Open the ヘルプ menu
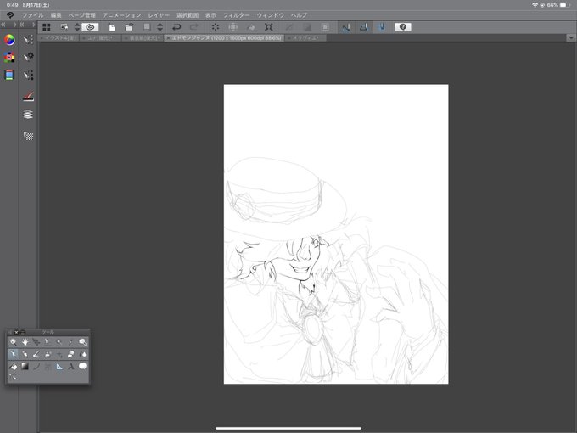Image resolution: width=577 pixels, height=433 pixels. pos(299,15)
